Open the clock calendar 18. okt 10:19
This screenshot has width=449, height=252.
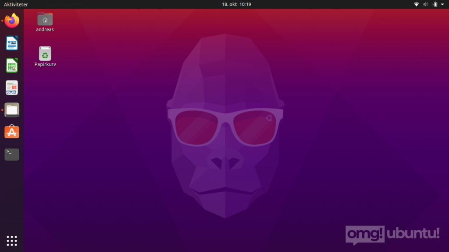coord(236,4)
